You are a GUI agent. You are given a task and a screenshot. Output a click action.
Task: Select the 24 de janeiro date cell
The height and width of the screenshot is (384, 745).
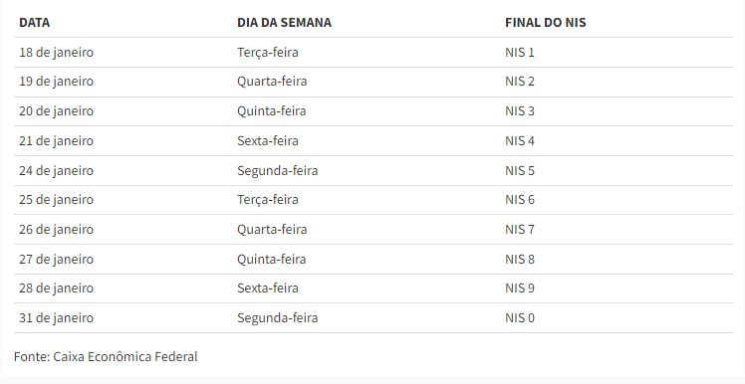click(56, 171)
